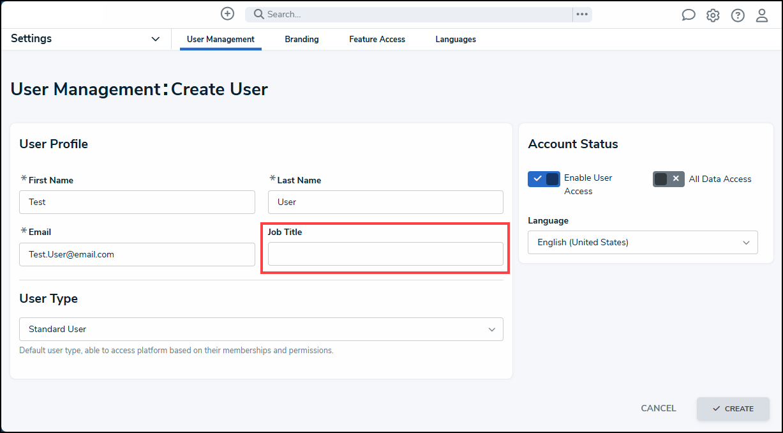This screenshot has width=783, height=433.
Task: Toggle Enable User Access switch
Action: 544,179
